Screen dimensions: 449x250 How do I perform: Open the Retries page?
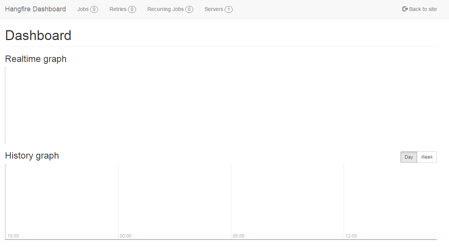coord(119,9)
